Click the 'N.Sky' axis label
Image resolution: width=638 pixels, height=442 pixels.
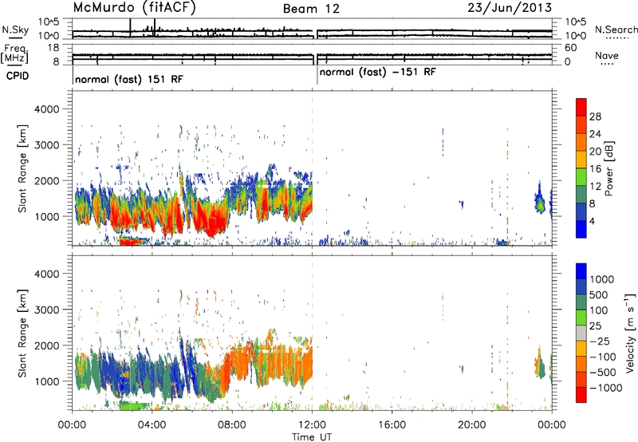15,30
